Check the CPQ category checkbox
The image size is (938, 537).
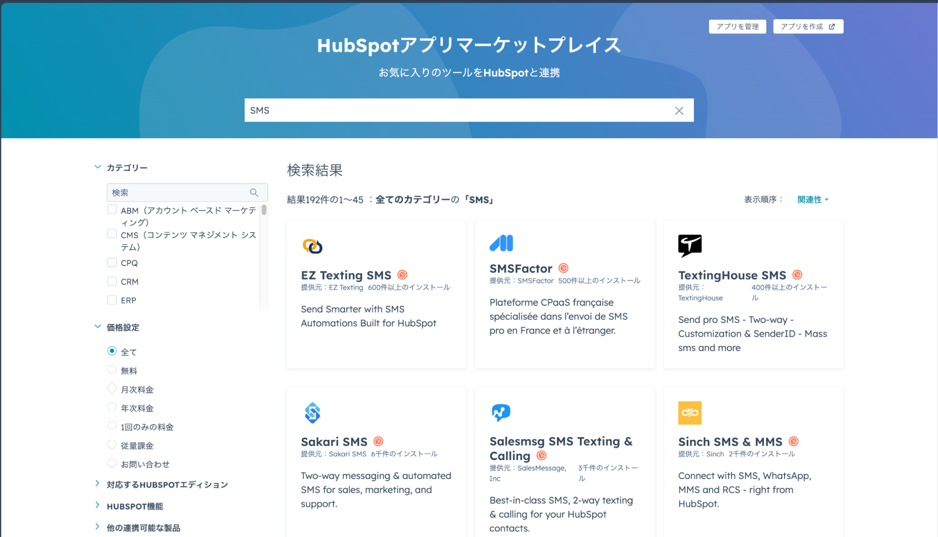click(x=112, y=262)
